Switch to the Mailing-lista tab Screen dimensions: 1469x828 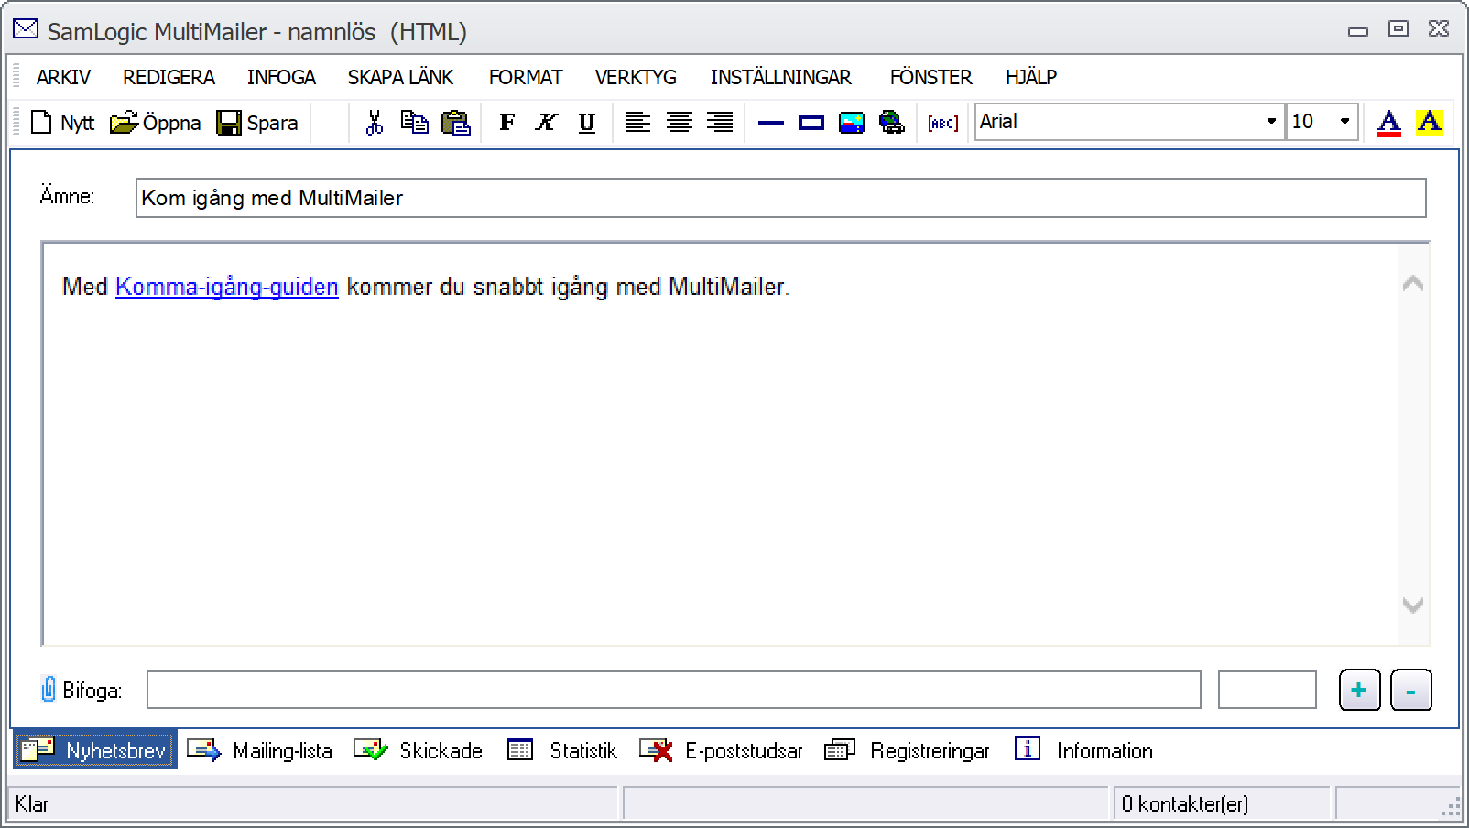[259, 751]
